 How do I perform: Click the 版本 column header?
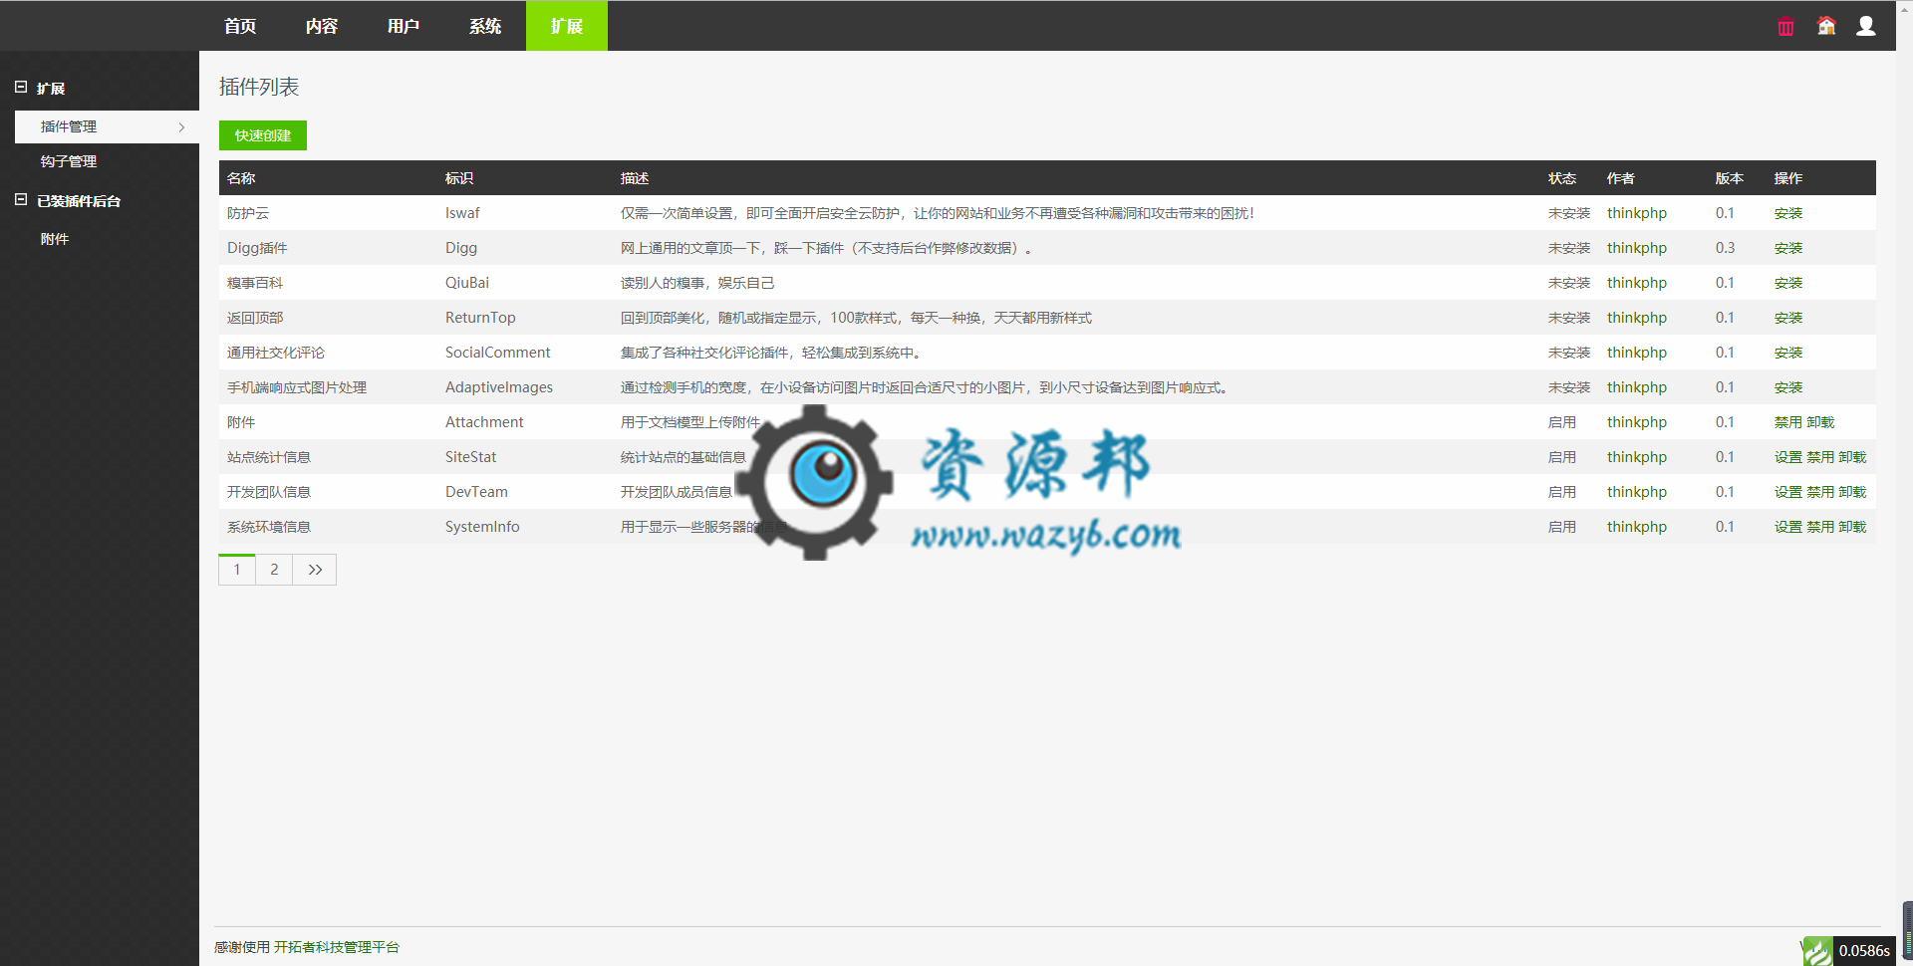coord(1730,178)
